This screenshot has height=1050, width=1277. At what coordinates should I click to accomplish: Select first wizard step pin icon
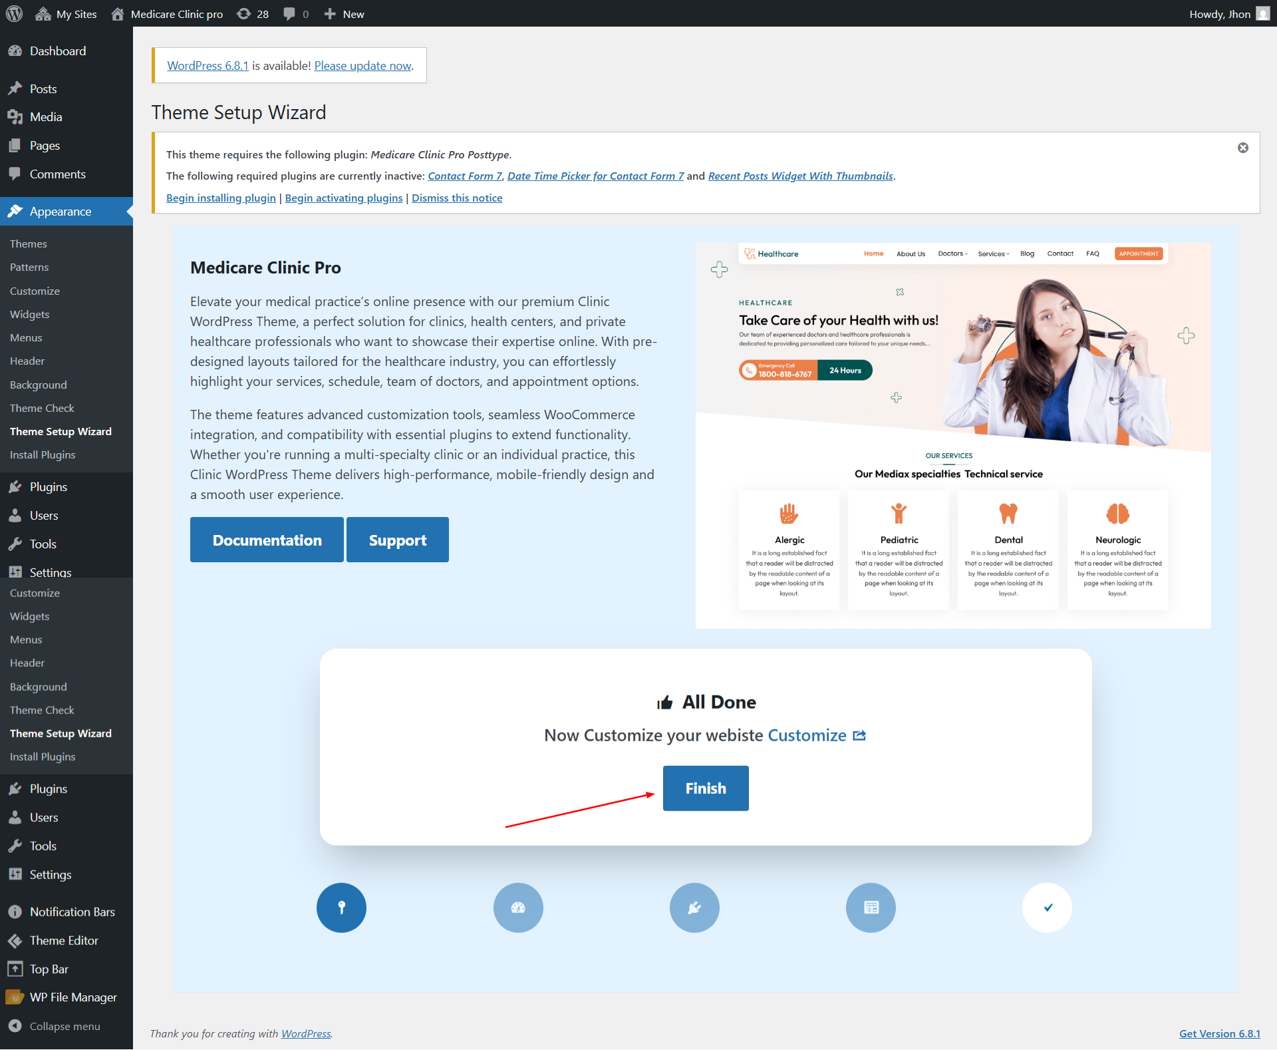[341, 908]
